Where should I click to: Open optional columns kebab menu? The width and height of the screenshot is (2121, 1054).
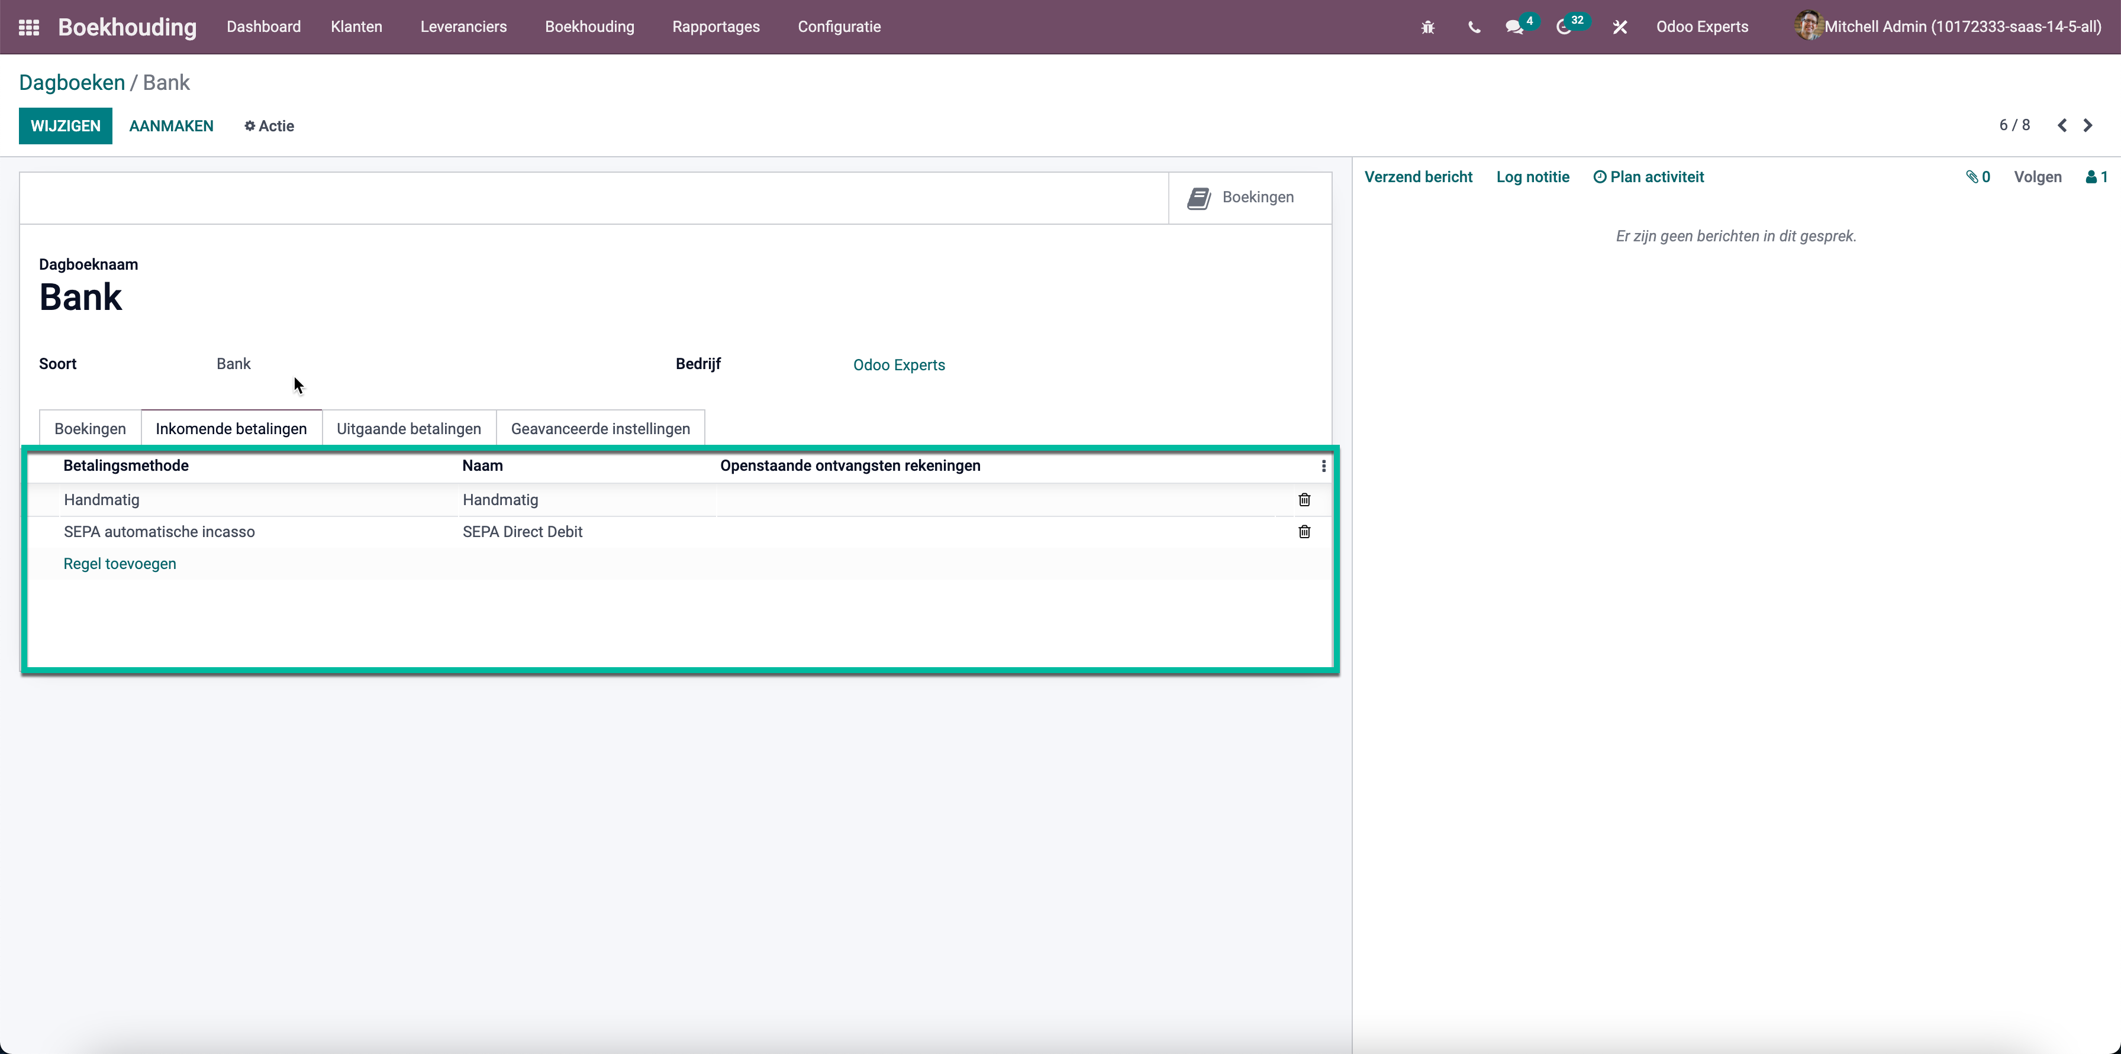(1323, 465)
